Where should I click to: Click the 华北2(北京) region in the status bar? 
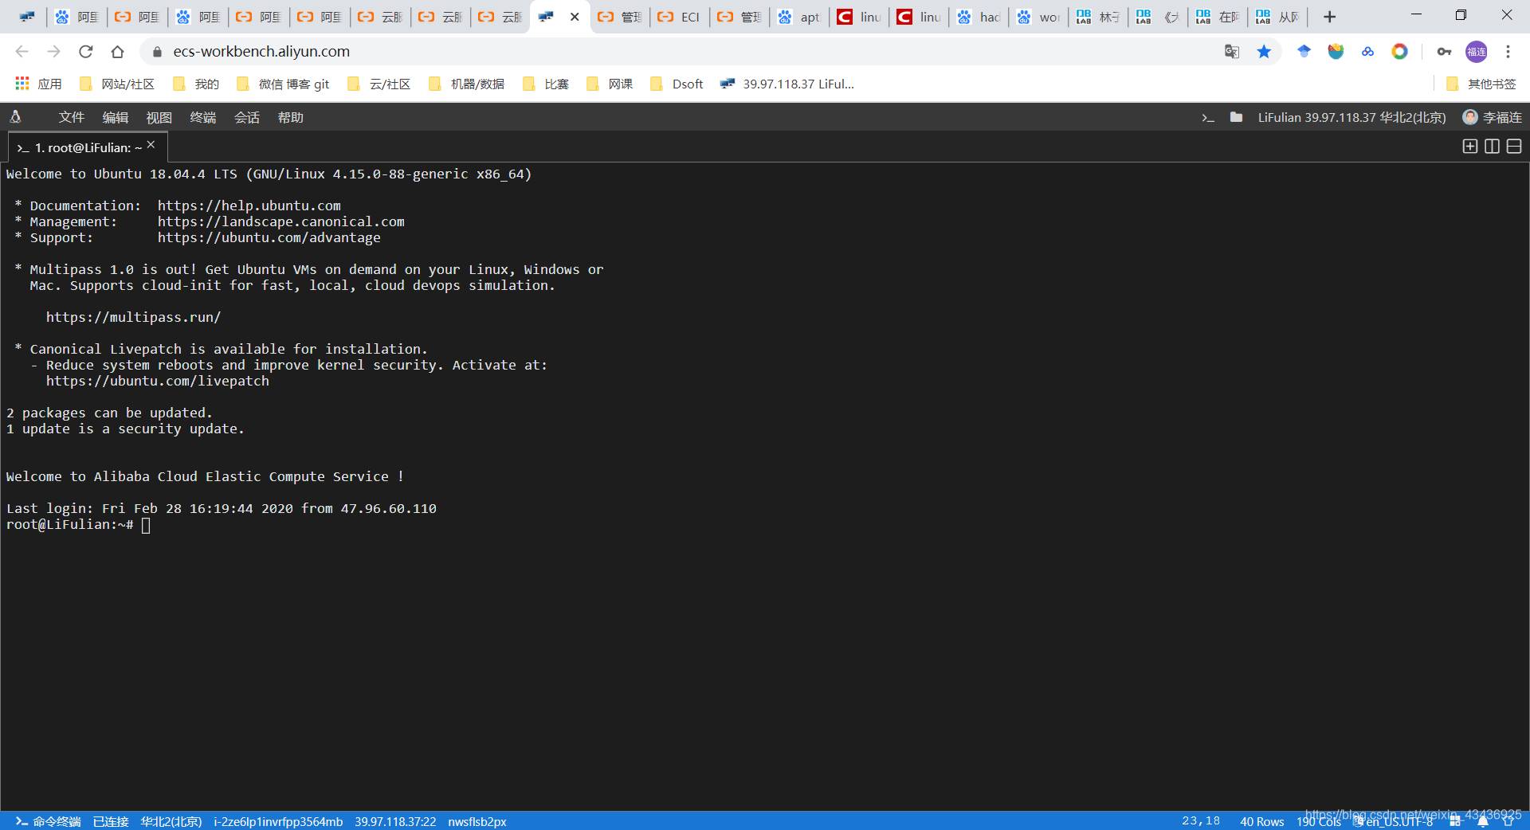(x=171, y=821)
